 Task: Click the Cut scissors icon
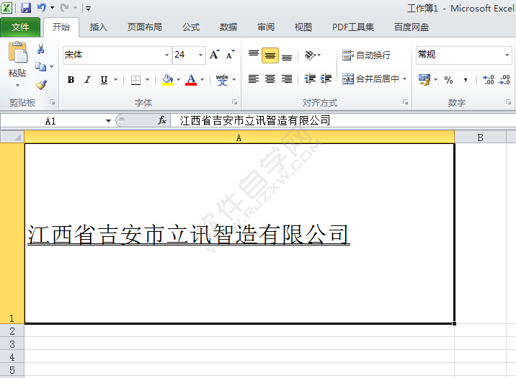tap(41, 49)
